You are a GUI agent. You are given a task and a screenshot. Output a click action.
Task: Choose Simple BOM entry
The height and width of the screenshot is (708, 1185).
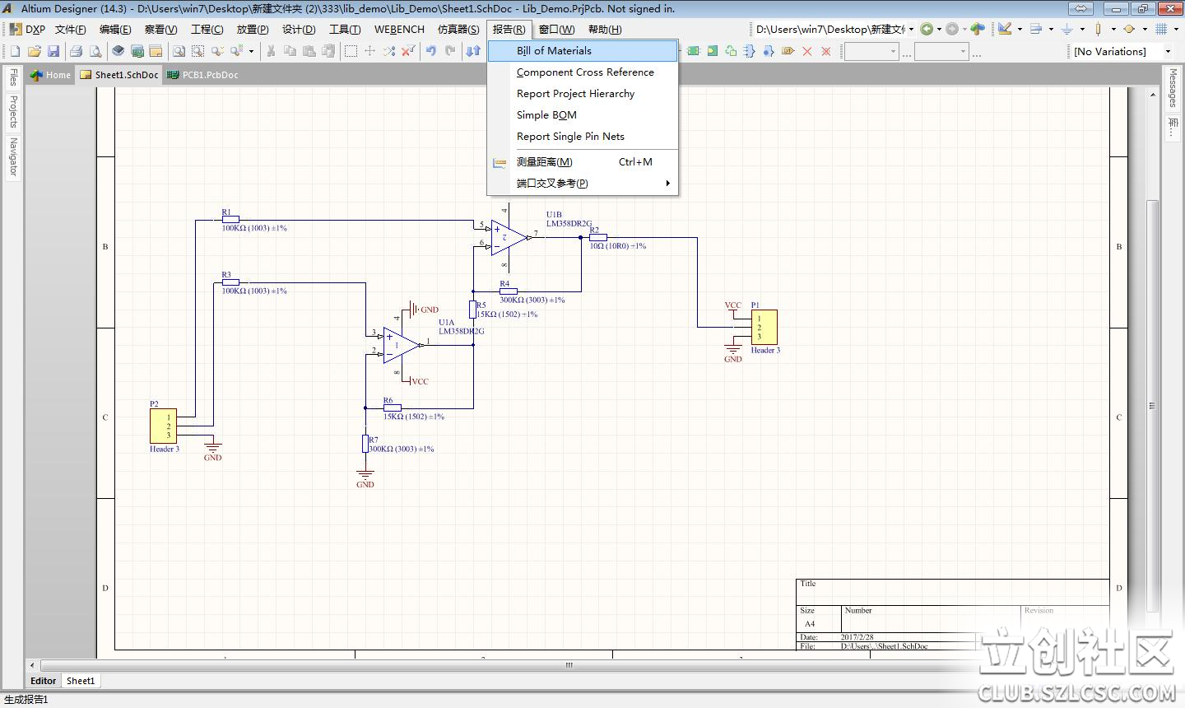click(583, 115)
